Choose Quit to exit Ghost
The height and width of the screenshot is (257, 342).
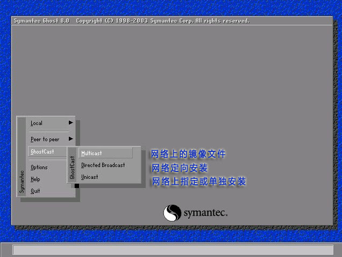coord(35,191)
